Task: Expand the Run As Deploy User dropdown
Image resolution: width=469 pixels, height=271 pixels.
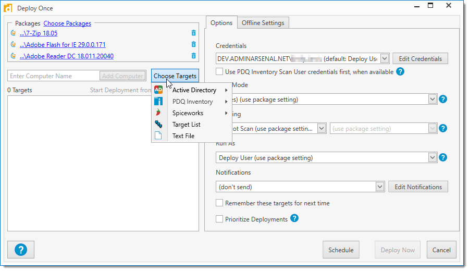Action: 432,157
